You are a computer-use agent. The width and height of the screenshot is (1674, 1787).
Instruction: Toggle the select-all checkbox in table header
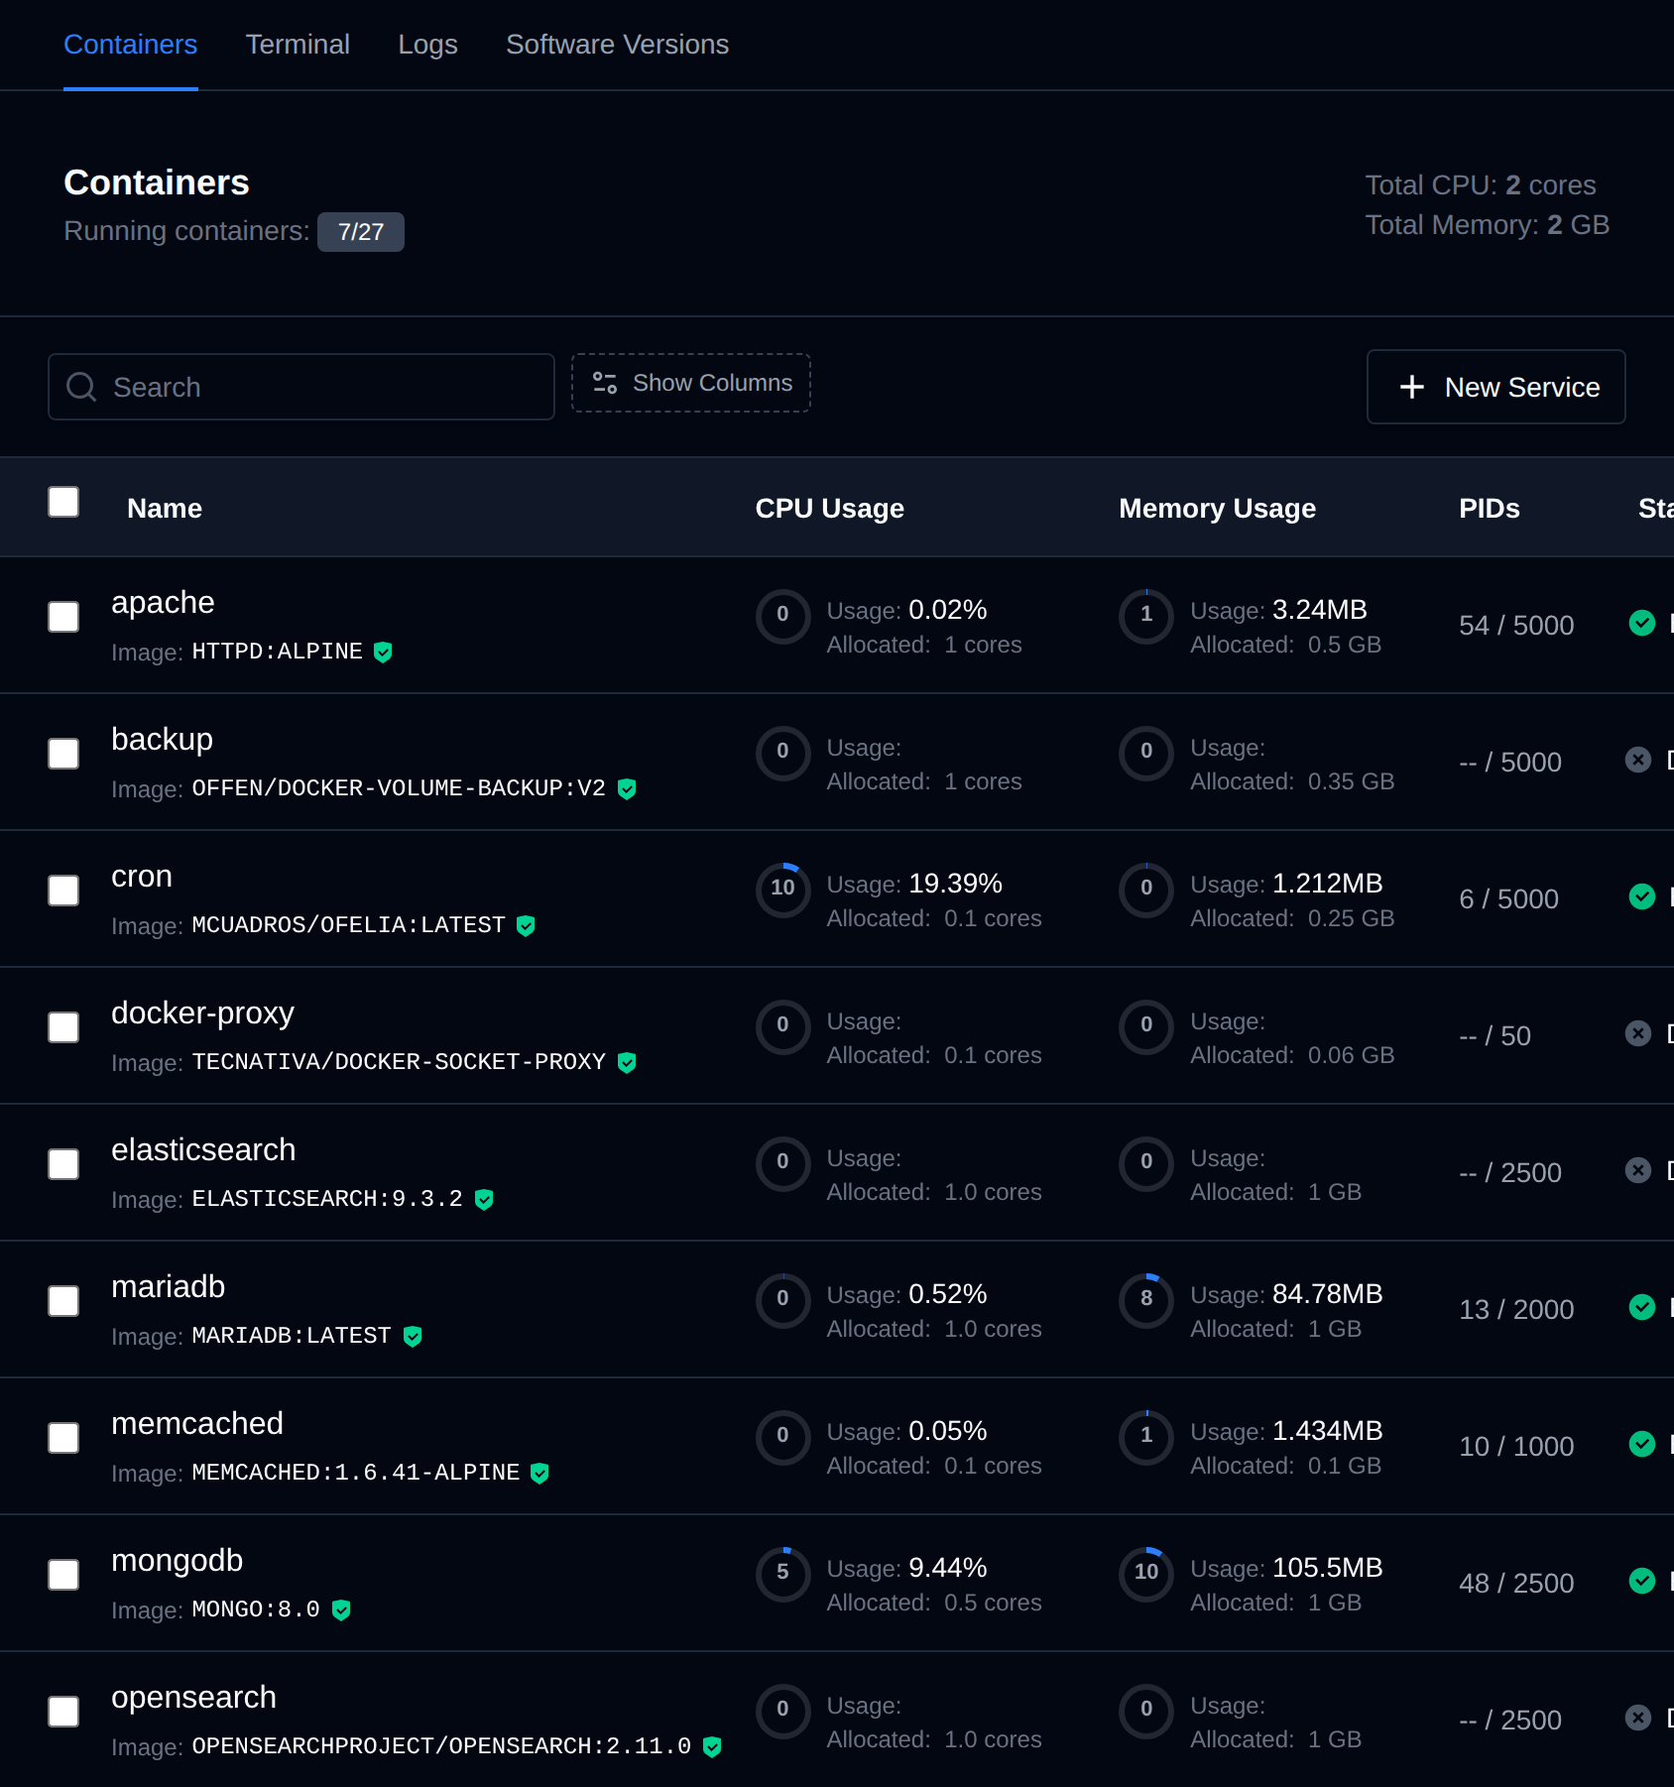click(63, 502)
